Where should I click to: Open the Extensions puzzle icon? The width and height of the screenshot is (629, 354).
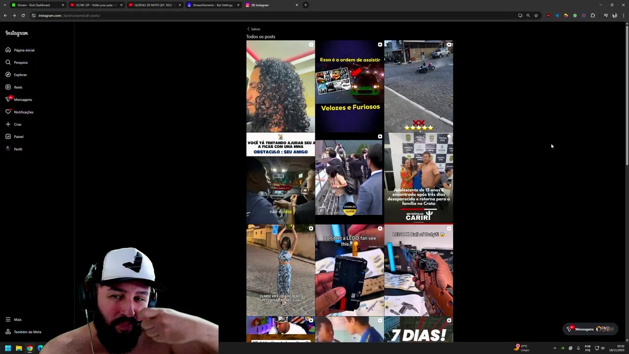click(593, 15)
